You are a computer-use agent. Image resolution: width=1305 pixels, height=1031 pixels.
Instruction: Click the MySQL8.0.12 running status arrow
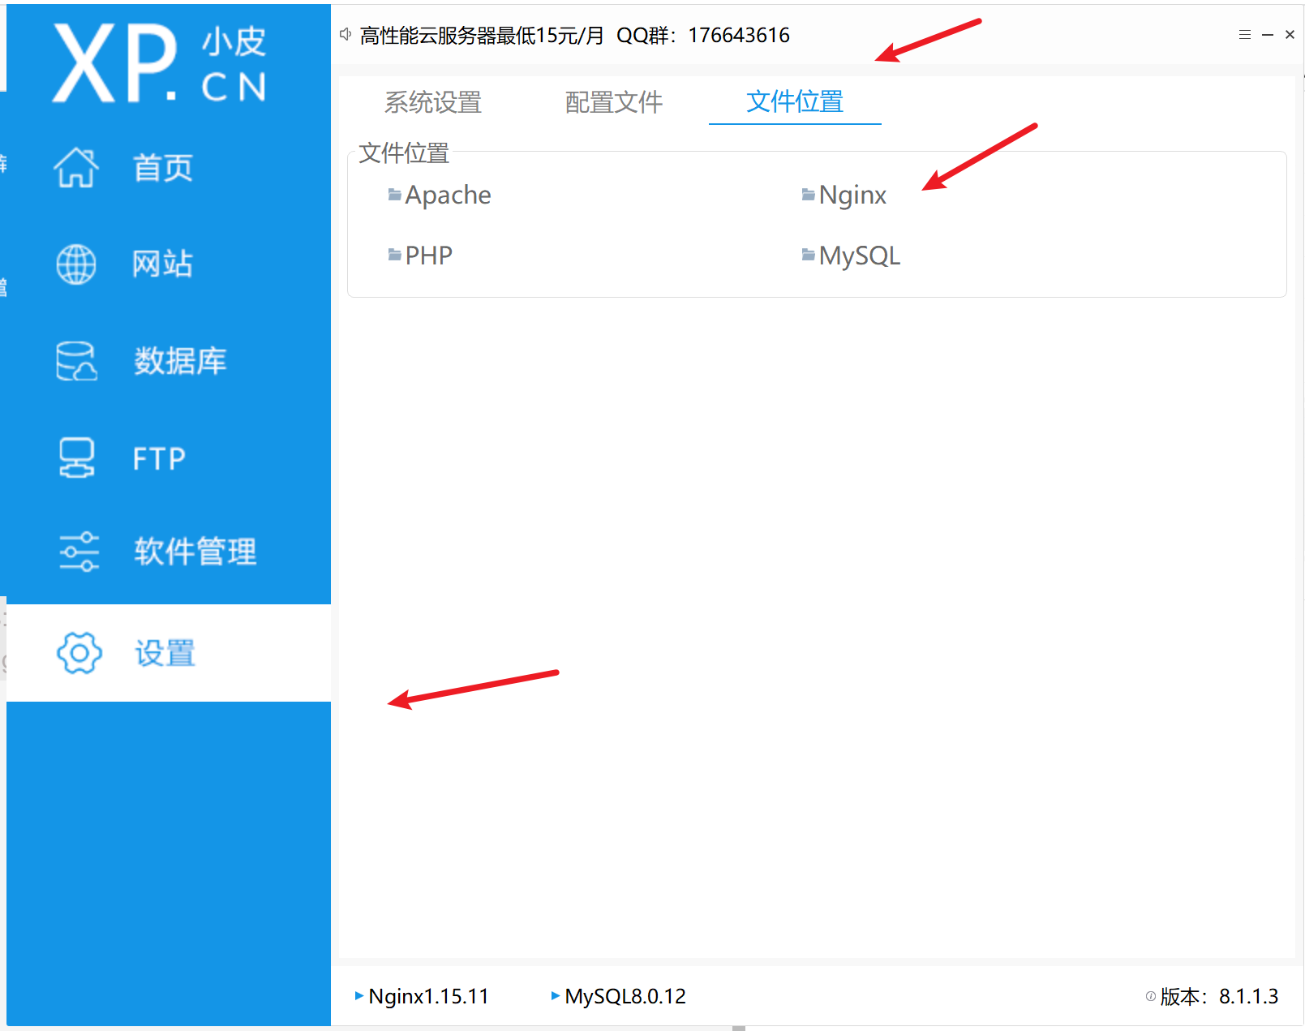(556, 996)
